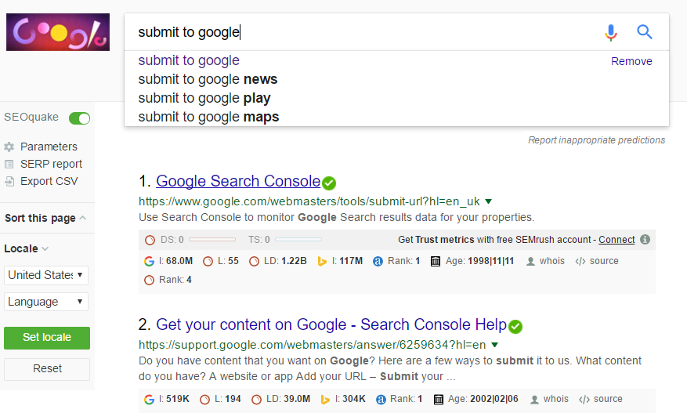This screenshot has width=687, height=413.
Task: Click source link in result 2
Action: 608,399
